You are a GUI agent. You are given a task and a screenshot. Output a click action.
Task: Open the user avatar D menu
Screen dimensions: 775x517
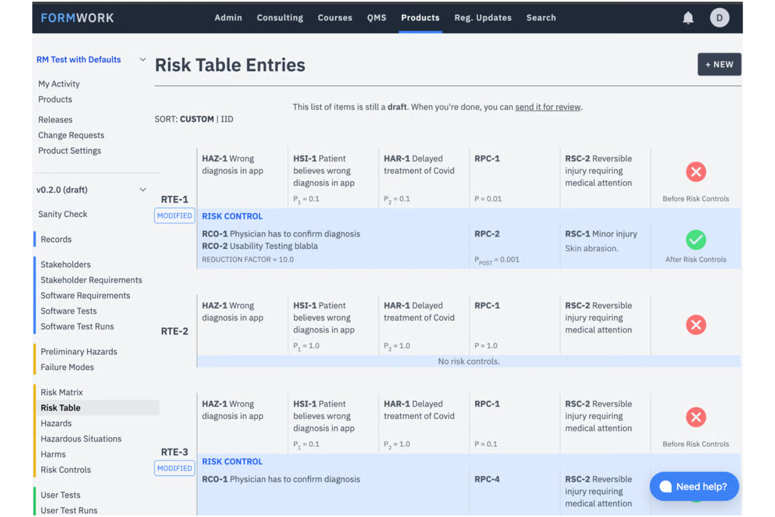(719, 18)
